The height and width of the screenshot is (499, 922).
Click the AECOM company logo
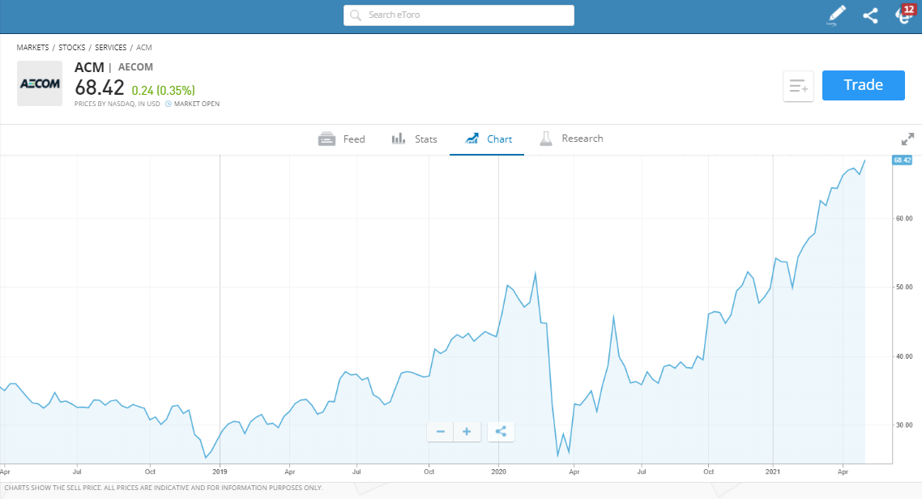coord(39,83)
